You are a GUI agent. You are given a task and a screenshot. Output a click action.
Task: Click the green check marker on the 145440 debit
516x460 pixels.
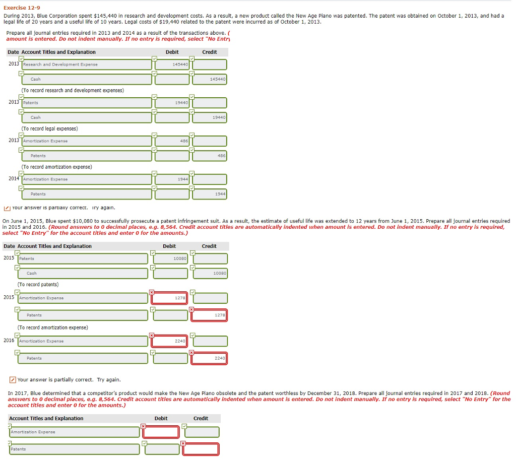(x=154, y=58)
